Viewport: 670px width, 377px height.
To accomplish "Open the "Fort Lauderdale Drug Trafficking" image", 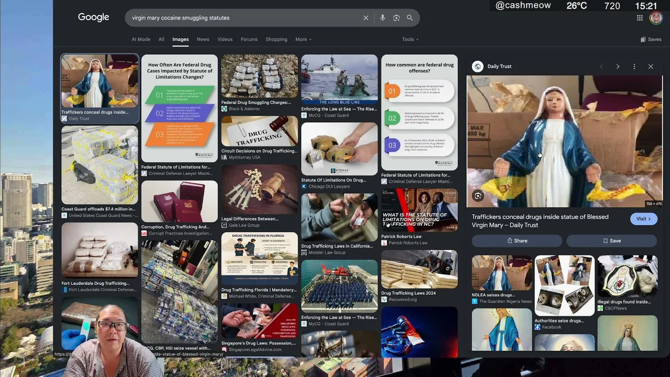I will click(99, 250).
